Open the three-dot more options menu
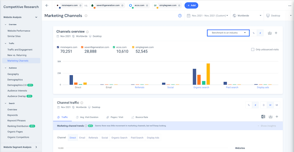This screenshot has width=294, height=152. click(x=290, y=5)
